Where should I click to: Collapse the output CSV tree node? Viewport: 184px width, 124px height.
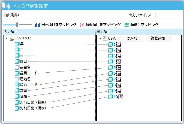pyautogui.click(x=100, y=39)
